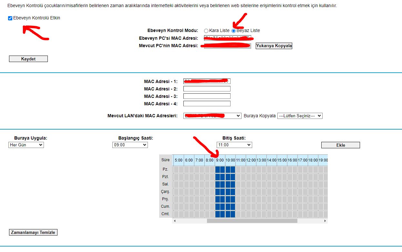Click the 14:00 column header

[x=272, y=160]
